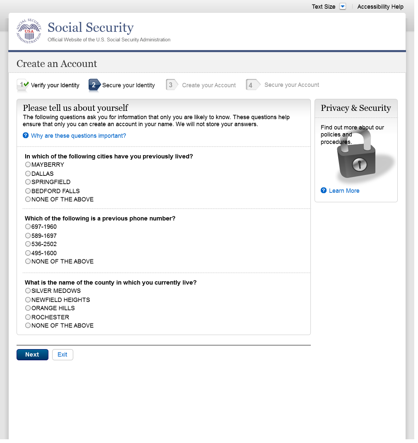Open 'Why are these questions important?' link
The image size is (418, 443).
tap(78, 136)
